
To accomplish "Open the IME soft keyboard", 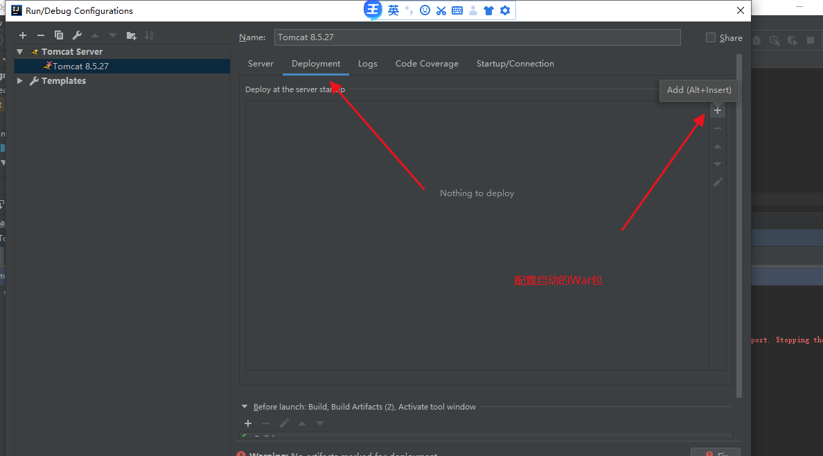I will 457,10.
